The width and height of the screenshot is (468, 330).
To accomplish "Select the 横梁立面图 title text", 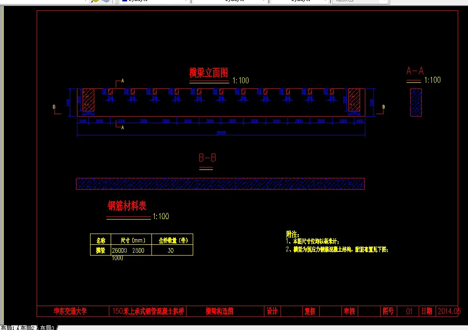I will pos(209,73).
